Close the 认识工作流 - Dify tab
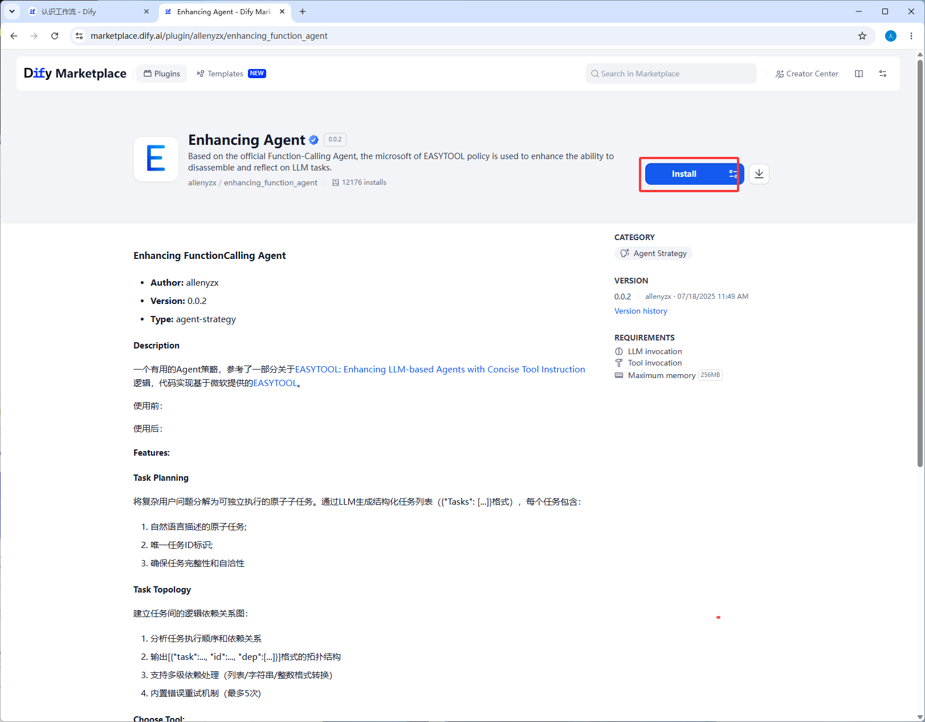This screenshot has width=925, height=722. tap(146, 11)
